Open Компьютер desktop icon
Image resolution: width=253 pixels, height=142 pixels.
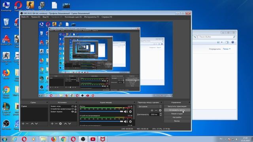coord(6,6)
